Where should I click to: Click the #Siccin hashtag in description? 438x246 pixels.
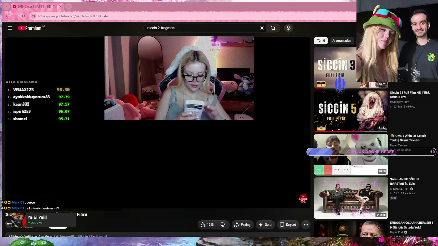pyautogui.click(x=82, y=236)
